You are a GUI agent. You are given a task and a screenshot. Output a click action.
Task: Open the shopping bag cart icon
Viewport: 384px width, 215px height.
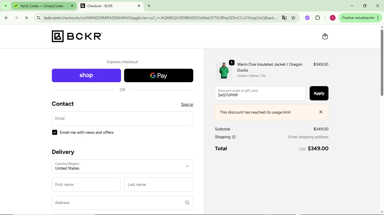coord(325,36)
